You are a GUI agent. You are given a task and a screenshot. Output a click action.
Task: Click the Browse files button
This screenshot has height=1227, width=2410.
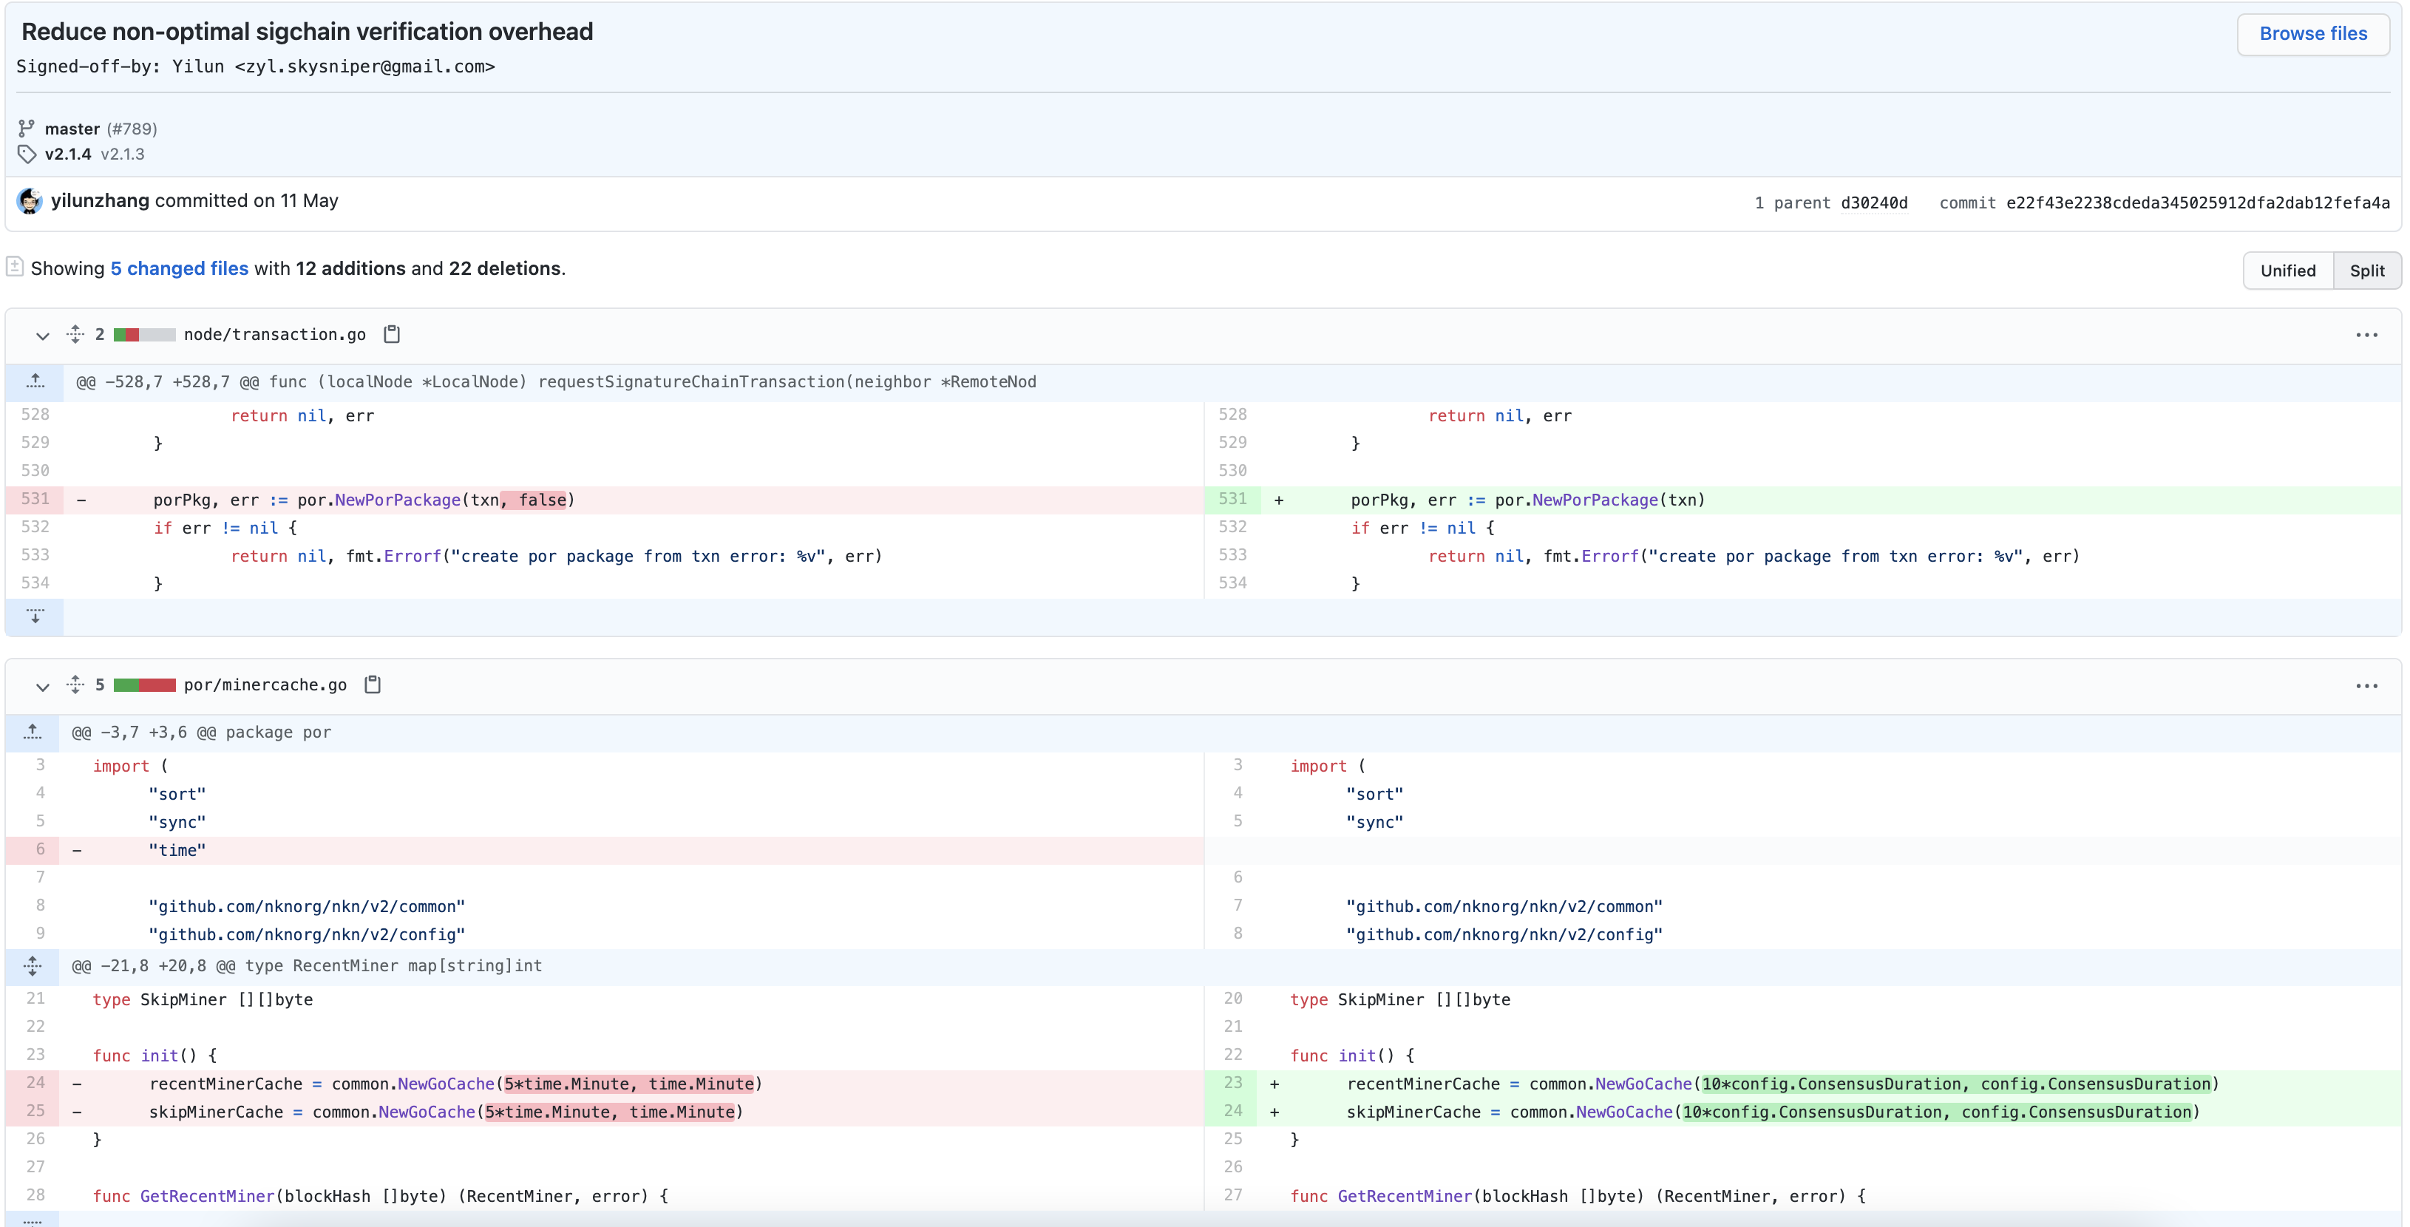pyautogui.click(x=2312, y=34)
